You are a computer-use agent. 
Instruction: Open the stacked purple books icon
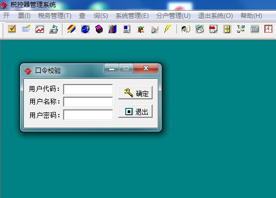(x=99, y=29)
